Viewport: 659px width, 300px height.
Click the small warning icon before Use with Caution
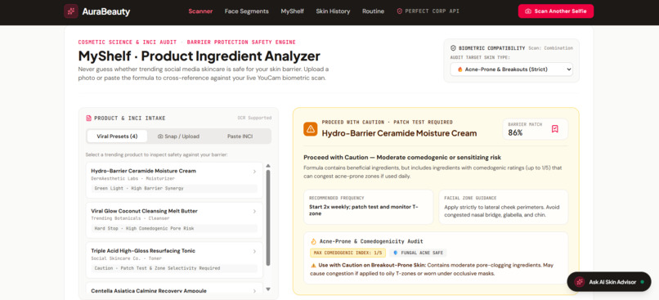pos(313,265)
